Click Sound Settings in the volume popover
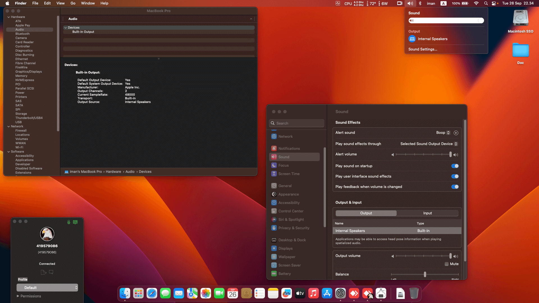 coord(422,49)
